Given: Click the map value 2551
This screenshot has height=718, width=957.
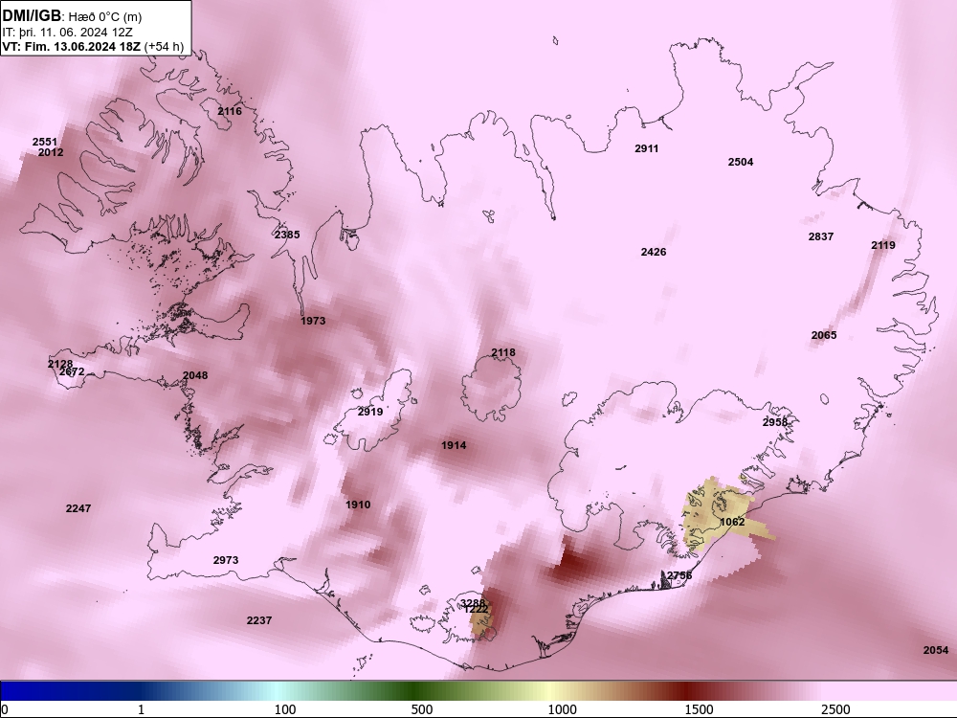Looking at the screenshot, I should point(45,143).
